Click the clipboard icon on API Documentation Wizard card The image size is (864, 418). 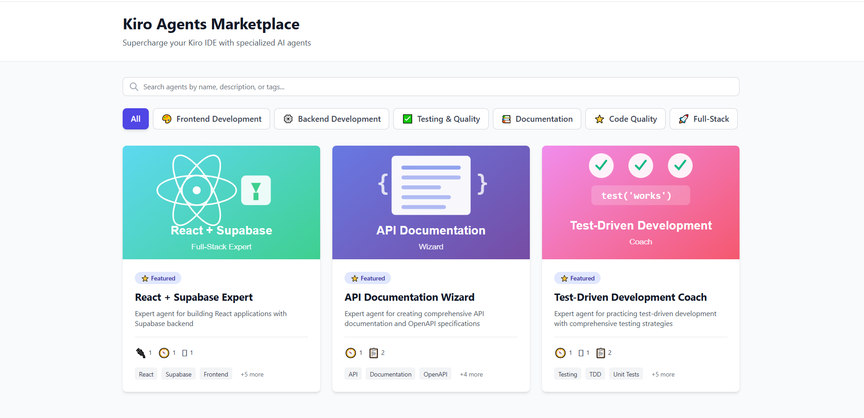coord(373,353)
